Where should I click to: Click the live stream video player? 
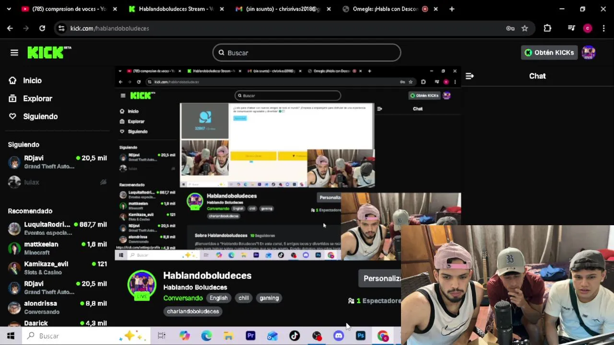click(x=288, y=163)
